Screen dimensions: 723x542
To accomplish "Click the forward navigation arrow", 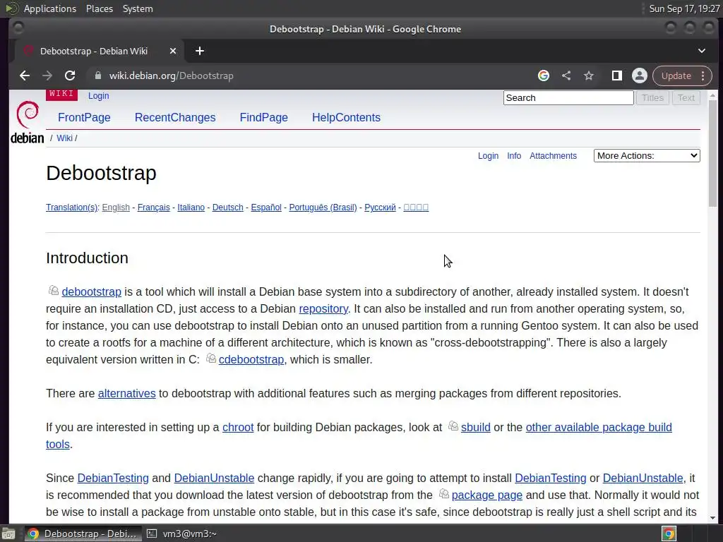I will click(x=47, y=76).
